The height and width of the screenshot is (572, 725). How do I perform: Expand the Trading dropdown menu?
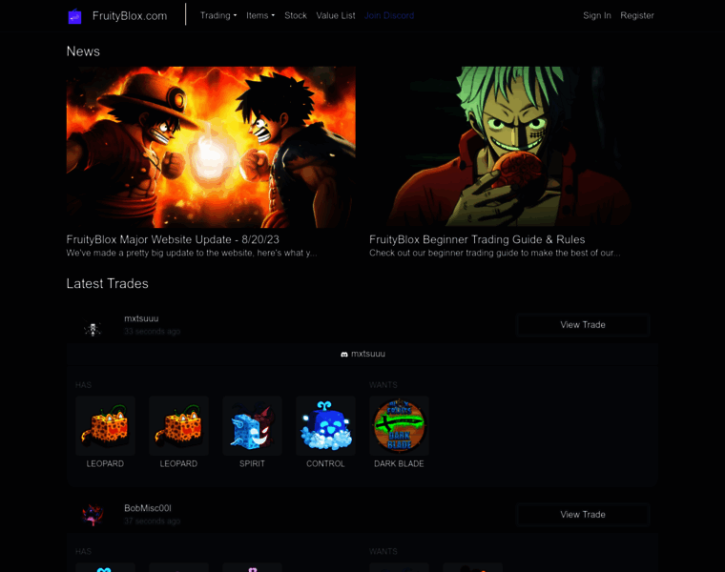tap(218, 15)
